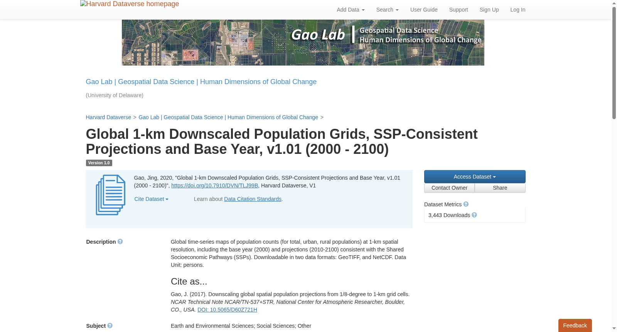Expand the Access Dataset dropdown
Screen dimensions: 617x332
[475, 177]
